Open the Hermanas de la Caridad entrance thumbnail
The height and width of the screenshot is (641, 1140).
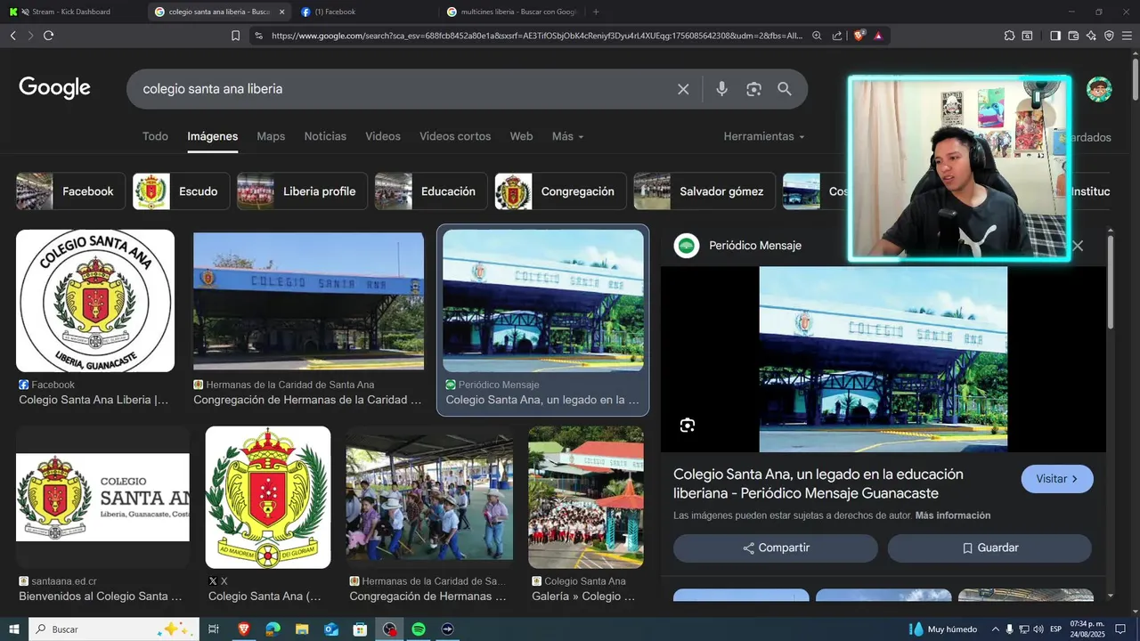click(308, 301)
